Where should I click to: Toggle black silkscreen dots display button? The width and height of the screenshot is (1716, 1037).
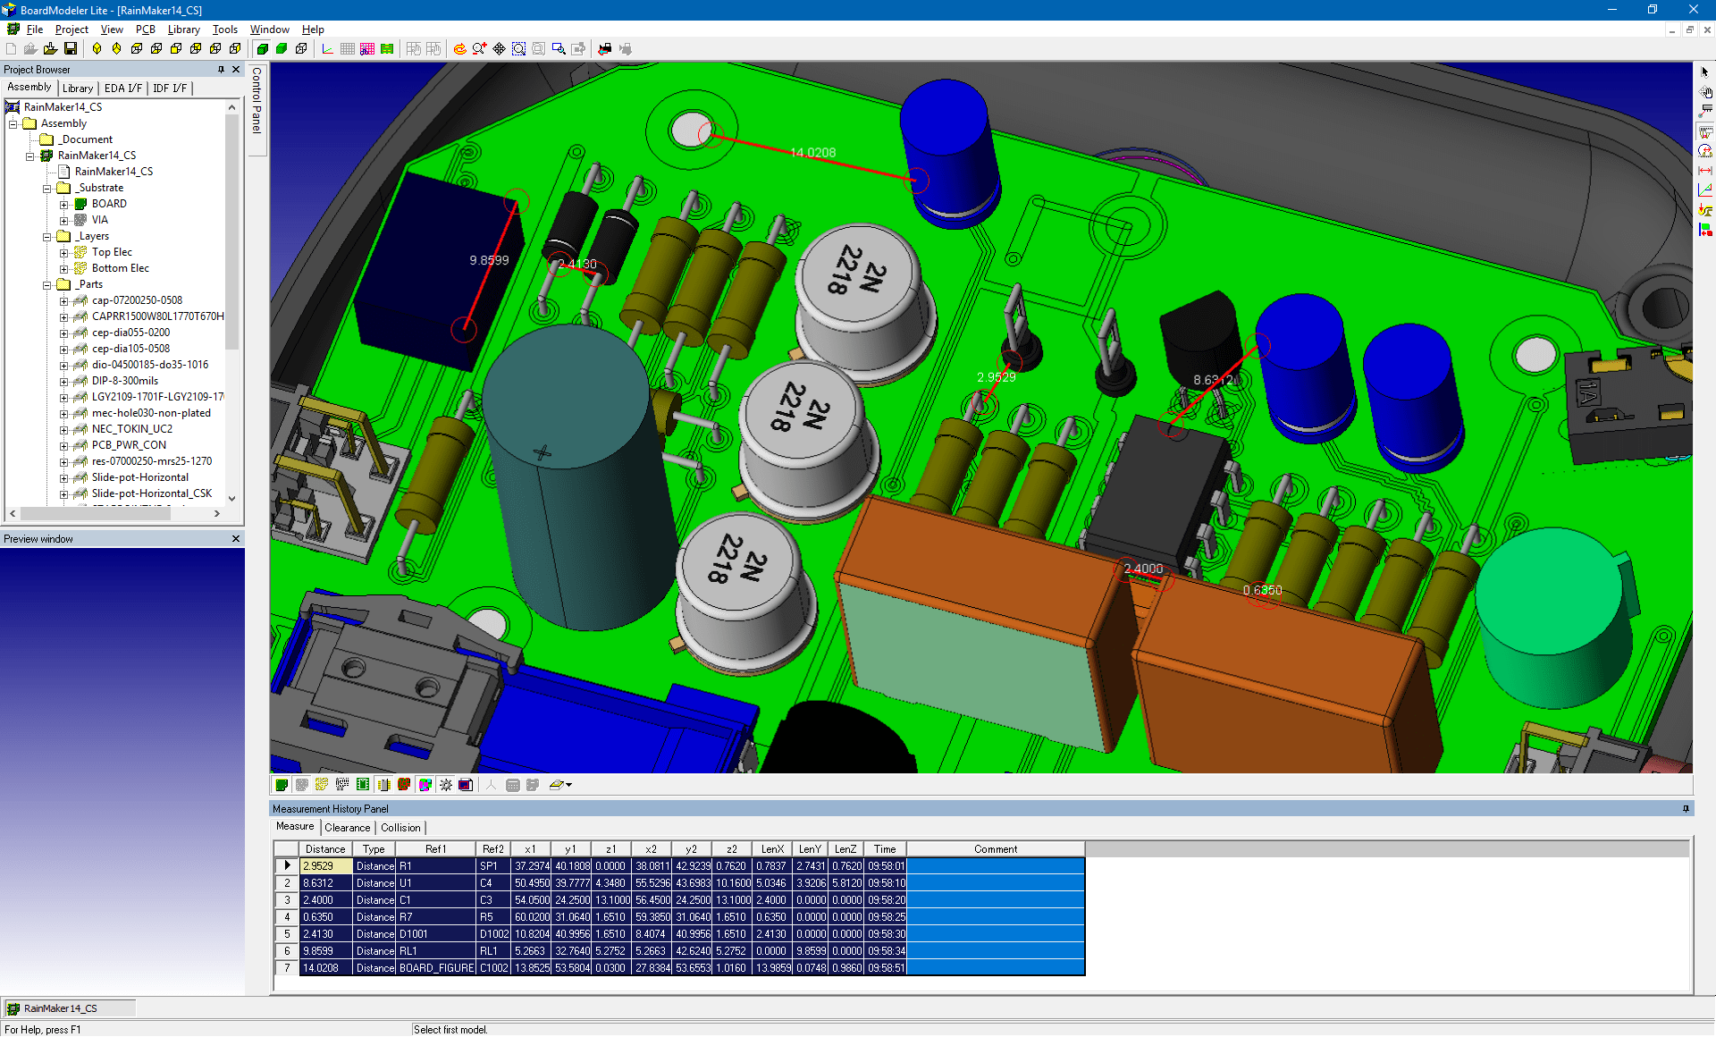point(342,785)
